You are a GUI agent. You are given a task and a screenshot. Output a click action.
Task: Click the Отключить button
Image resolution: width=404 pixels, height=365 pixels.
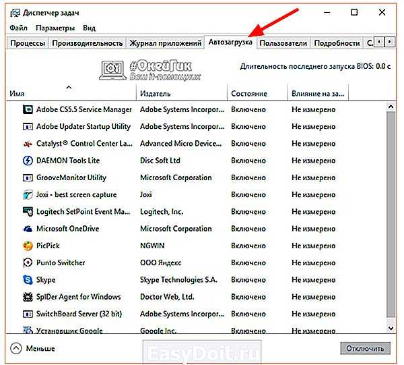pyautogui.click(x=365, y=349)
